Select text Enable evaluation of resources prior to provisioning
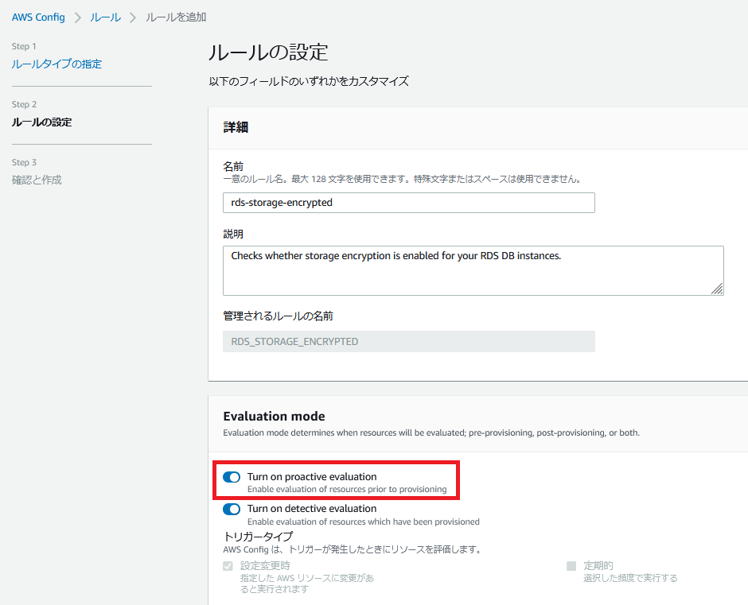The height and width of the screenshot is (605, 748). [x=347, y=489]
